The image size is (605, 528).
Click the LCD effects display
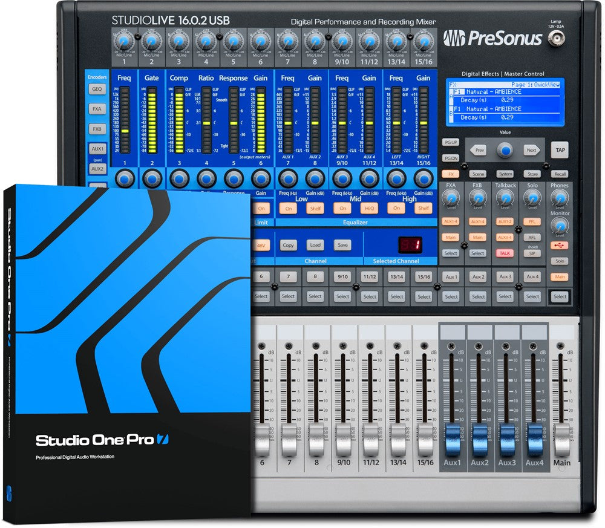click(505, 102)
